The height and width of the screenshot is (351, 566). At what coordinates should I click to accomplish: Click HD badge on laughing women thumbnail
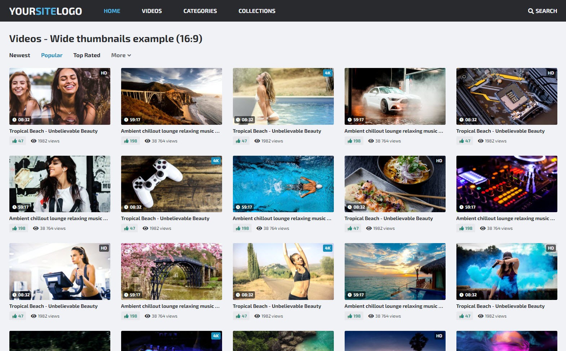104,73
